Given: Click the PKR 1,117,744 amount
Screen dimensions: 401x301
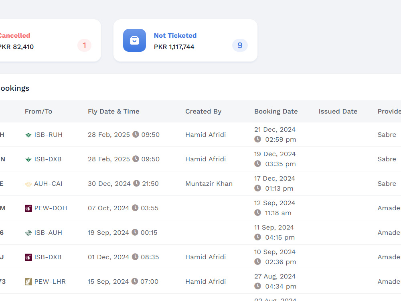Looking at the screenshot, I should click(x=174, y=47).
